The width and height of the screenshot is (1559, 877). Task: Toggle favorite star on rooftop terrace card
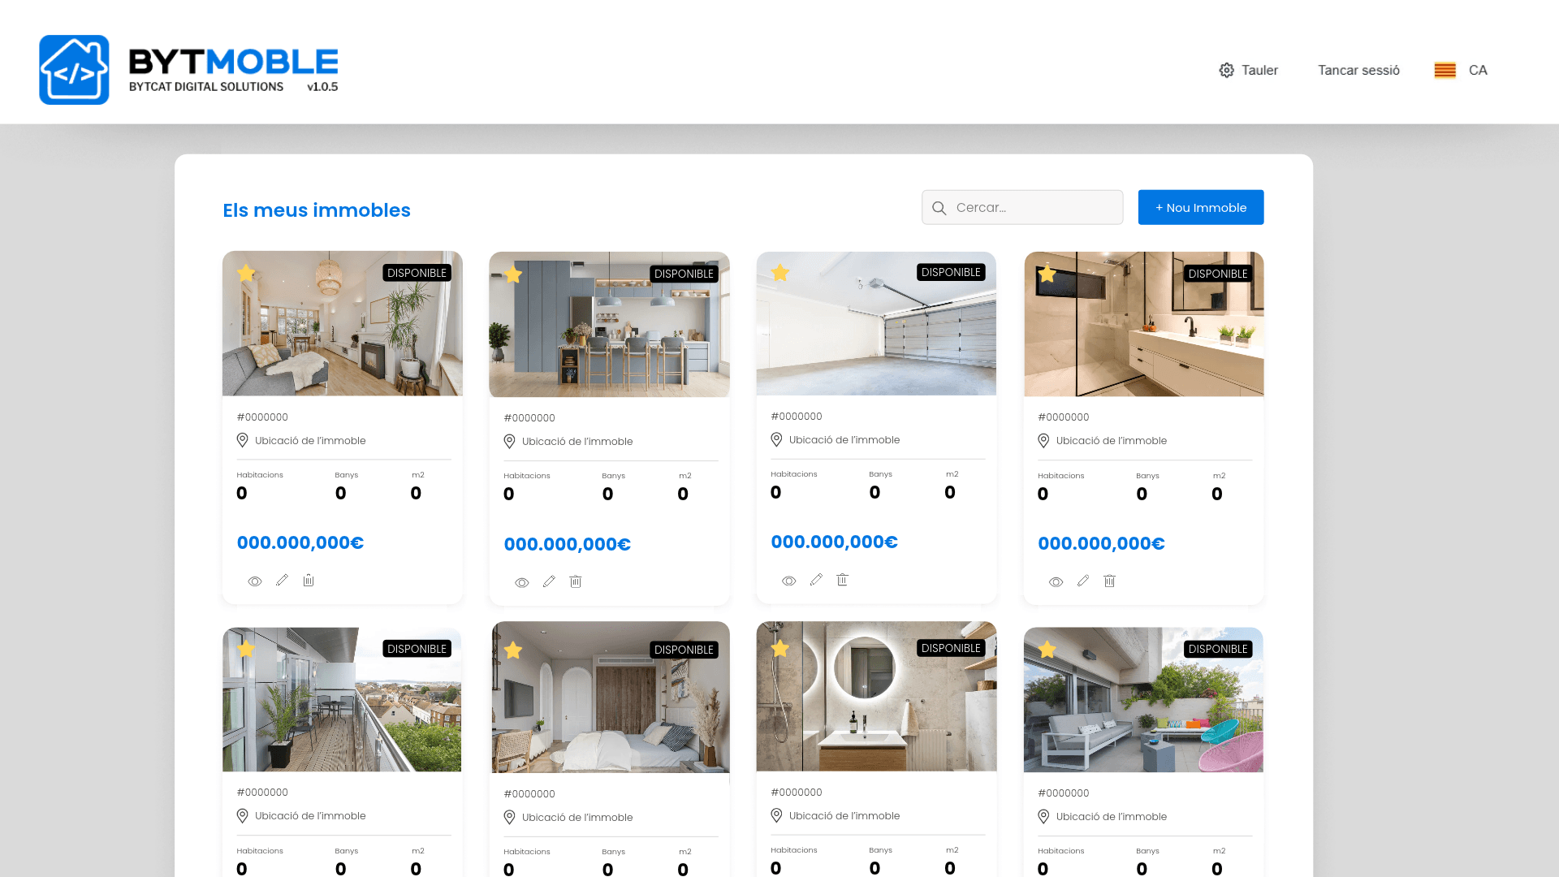click(x=1047, y=649)
